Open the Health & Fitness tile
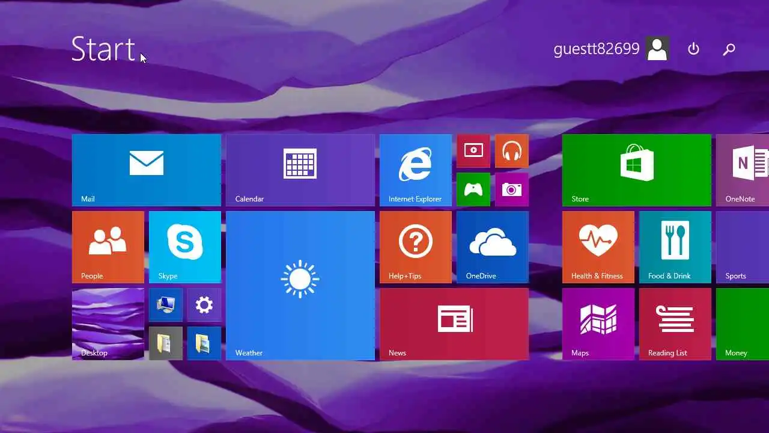 [598, 247]
